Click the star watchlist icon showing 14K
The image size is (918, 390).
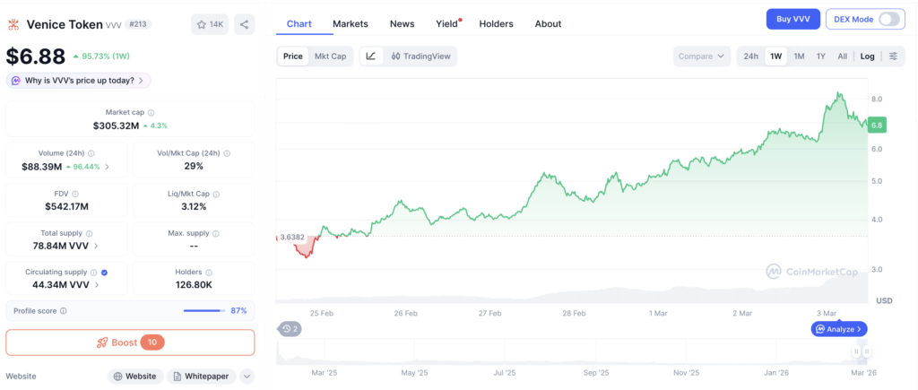pyautogui.click(x=209, y=24)
